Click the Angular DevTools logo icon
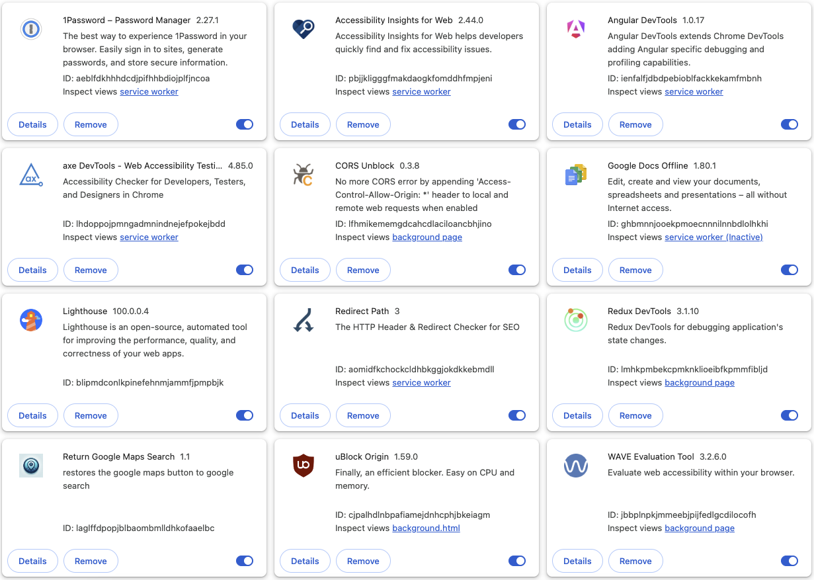814x580 pixels. [576, 29]
